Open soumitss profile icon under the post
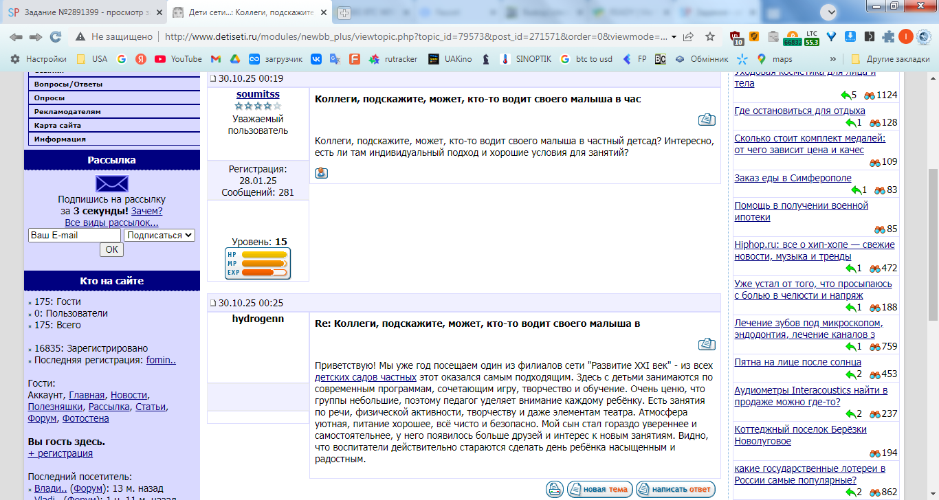939x500 pixels. 321,172
